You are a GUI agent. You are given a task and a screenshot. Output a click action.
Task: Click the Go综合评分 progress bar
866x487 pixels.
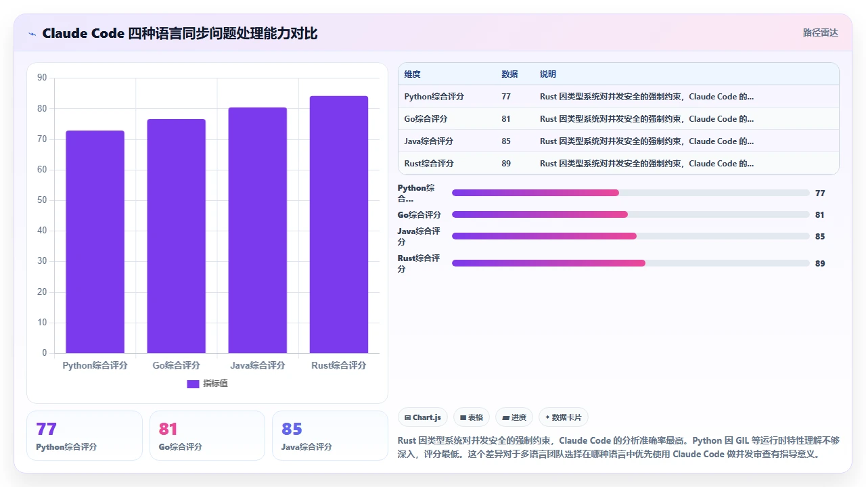[x=631, y=214]
